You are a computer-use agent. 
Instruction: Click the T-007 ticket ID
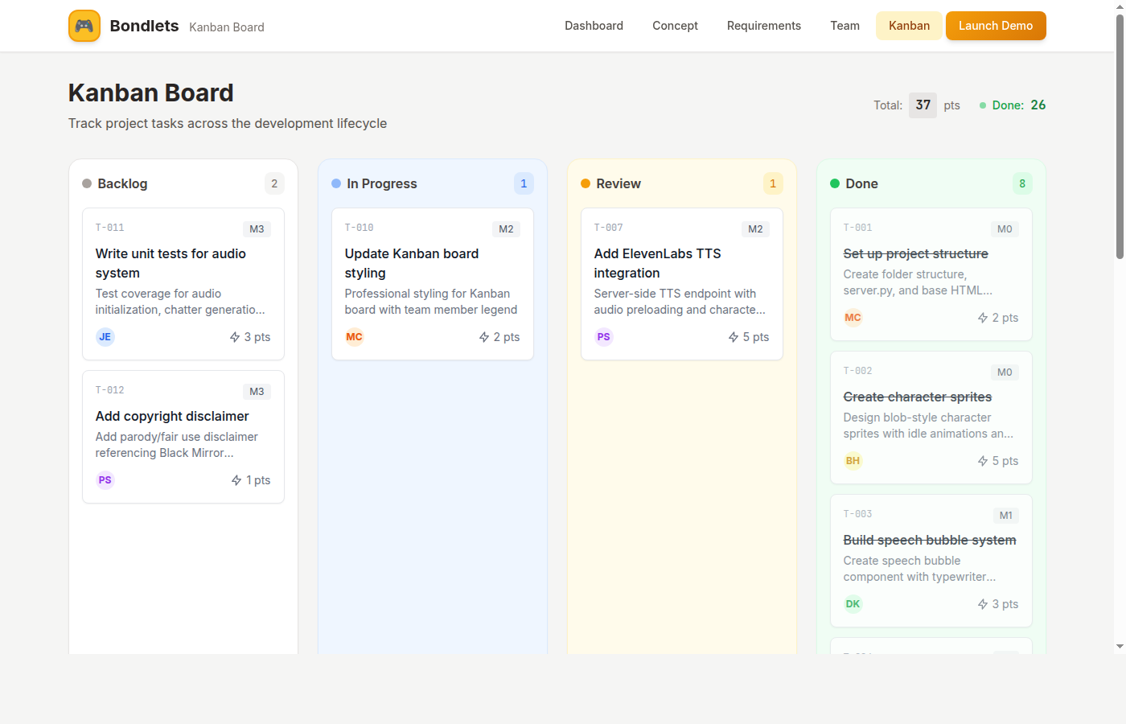coord(609,228)
